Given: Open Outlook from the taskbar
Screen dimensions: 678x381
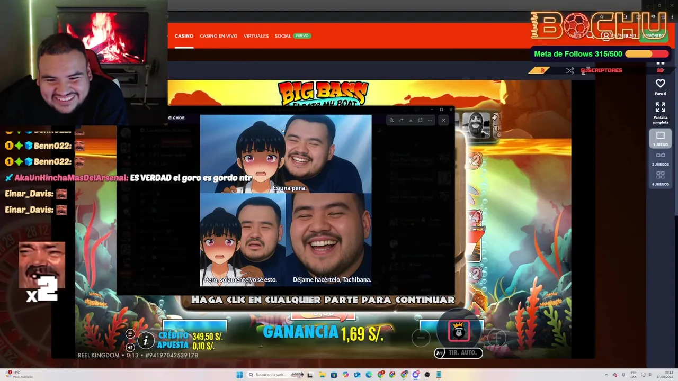Looking at the screenshot, I should [x=357, y=375].
